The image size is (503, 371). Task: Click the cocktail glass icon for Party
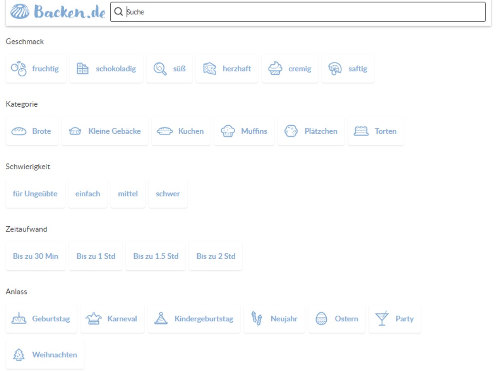(382, 318)
